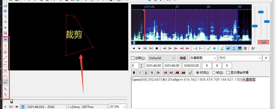Click the bold B formatting button
This screenshot has width=276, height=109.
pos(134,73)
